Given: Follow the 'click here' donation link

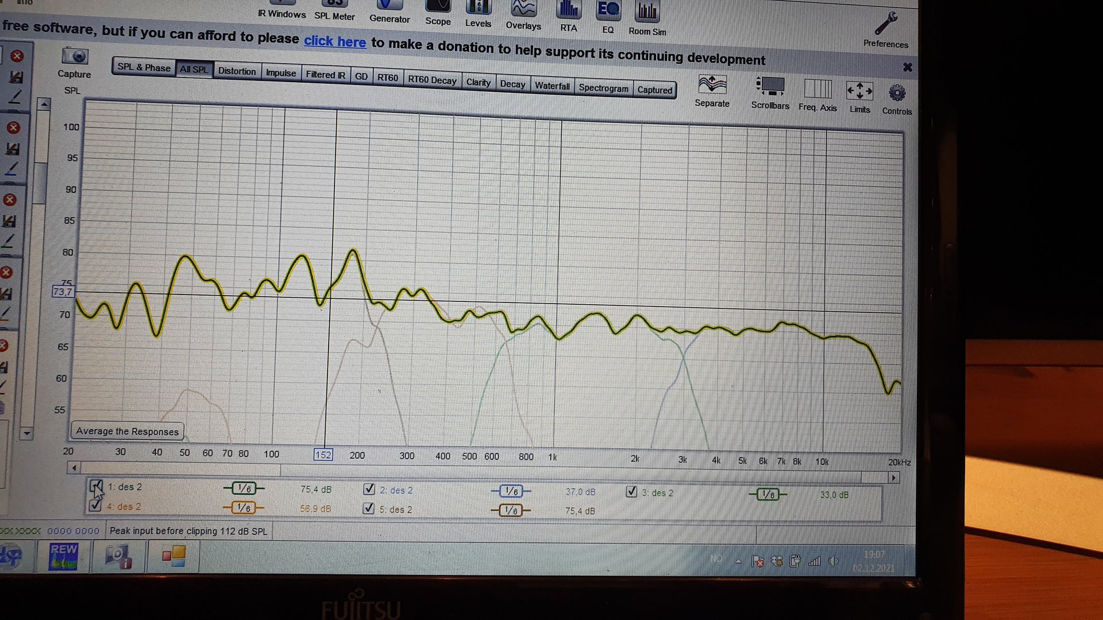Looking at the screenshot, I should pos(335,41).
